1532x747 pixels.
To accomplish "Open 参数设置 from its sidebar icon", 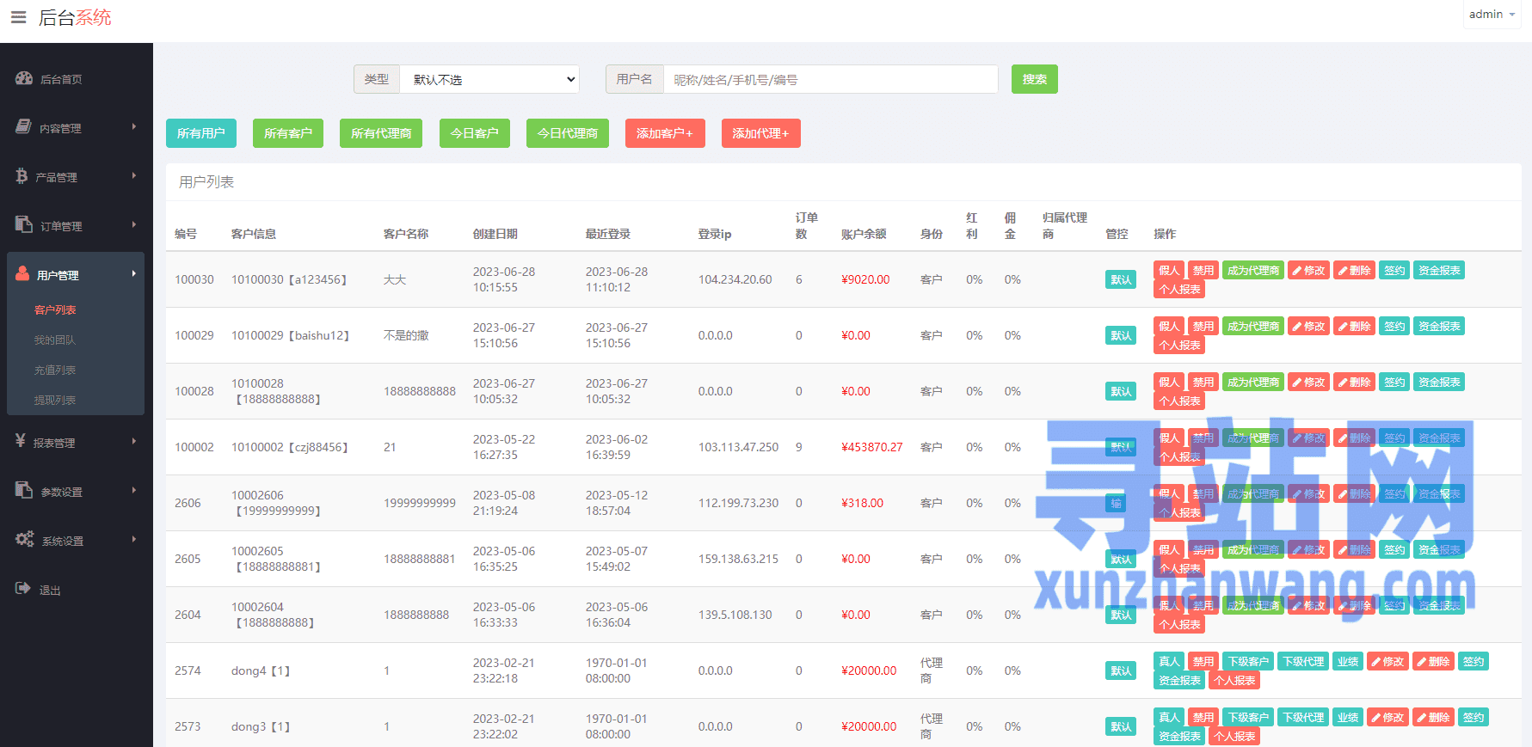I will (24, 490).
